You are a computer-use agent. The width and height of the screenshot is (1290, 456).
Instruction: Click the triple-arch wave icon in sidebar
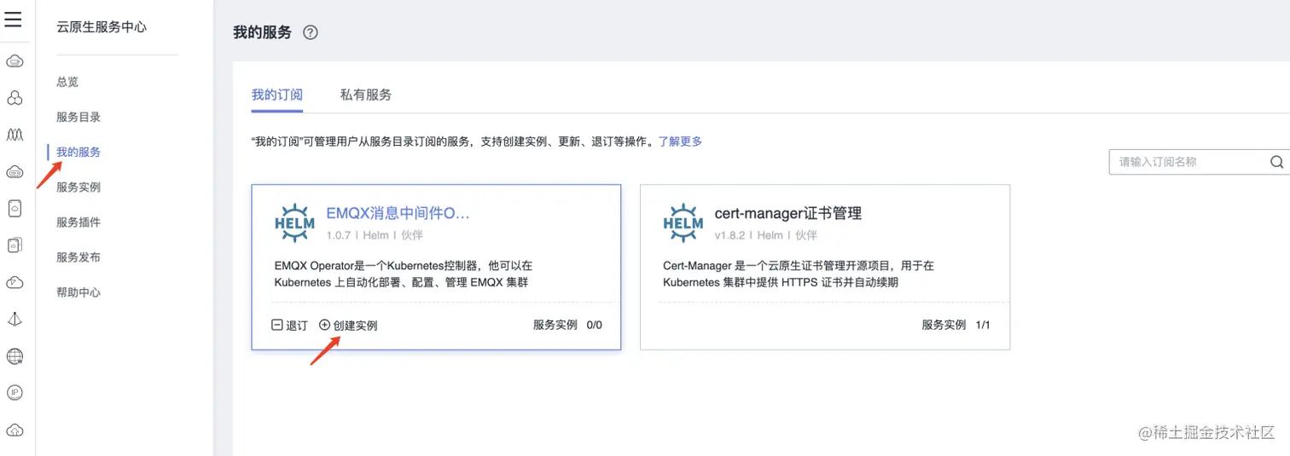pos(15,135)
